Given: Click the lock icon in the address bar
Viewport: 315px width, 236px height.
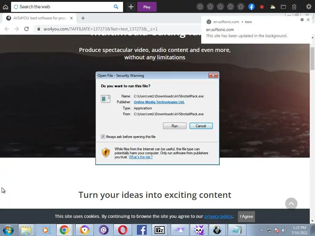Looking at the screenshot, I should 38,29.
